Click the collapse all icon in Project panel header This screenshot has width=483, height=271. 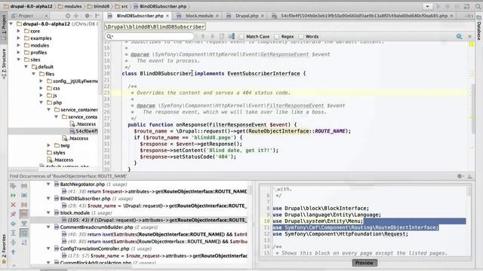tap(76, 16)
